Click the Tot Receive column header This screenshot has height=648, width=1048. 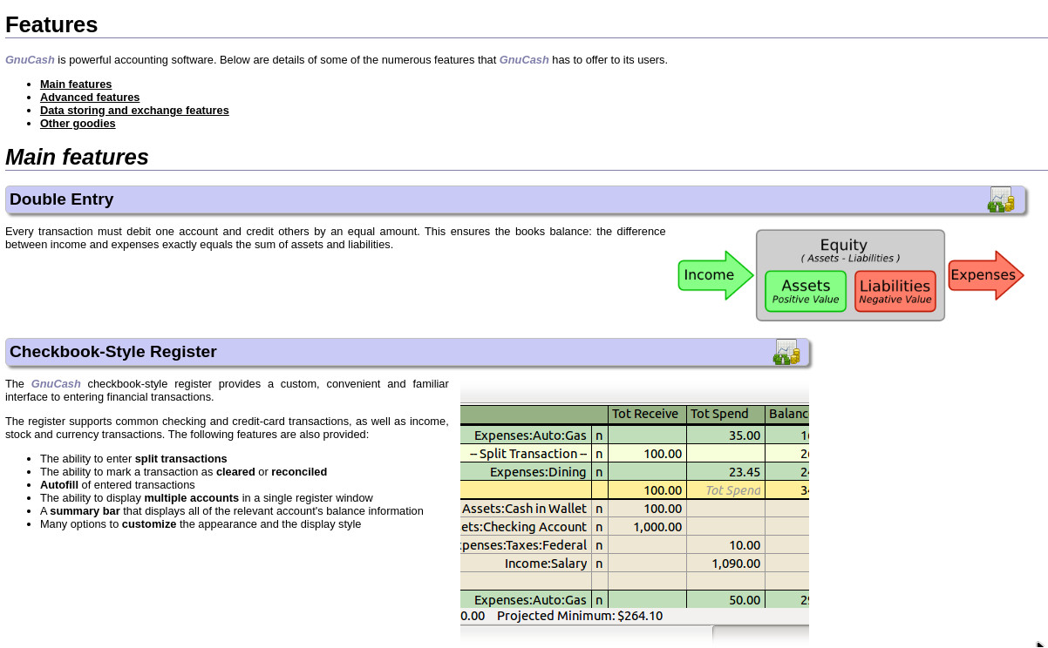click(x=648, y=414)
